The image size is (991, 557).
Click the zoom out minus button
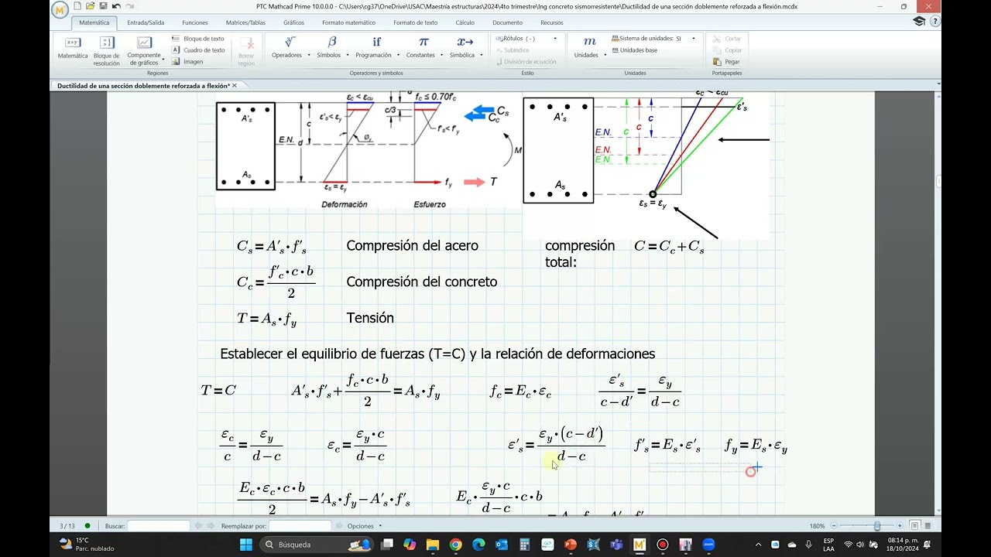pyautogui.click(x=832, y=526)
